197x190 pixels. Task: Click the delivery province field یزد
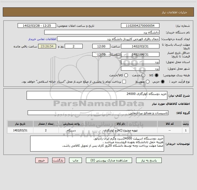140,62
